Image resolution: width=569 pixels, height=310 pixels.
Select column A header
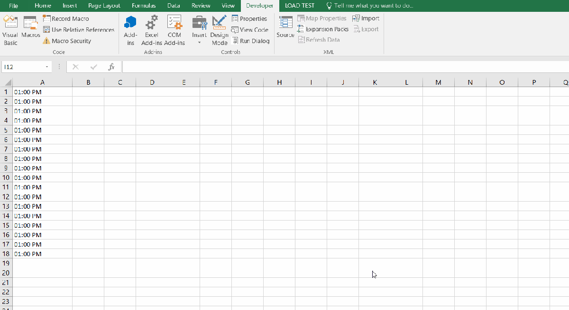click(x=43, y=82)
